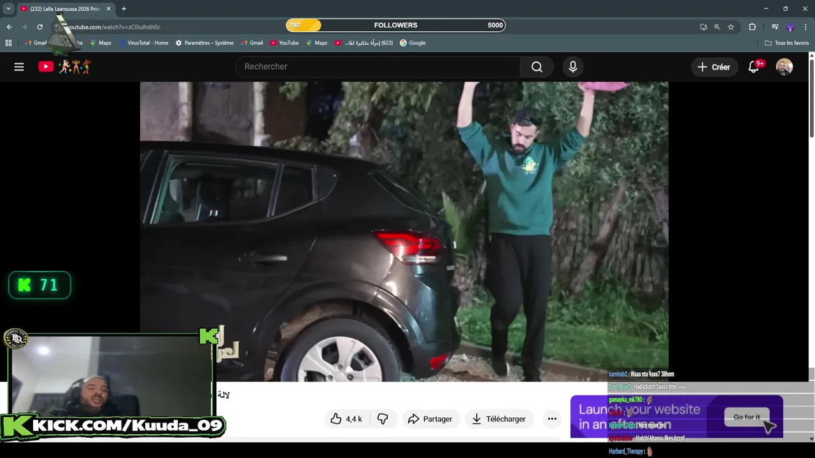Open the Paramètres – Système bookmark

(204, 43)
